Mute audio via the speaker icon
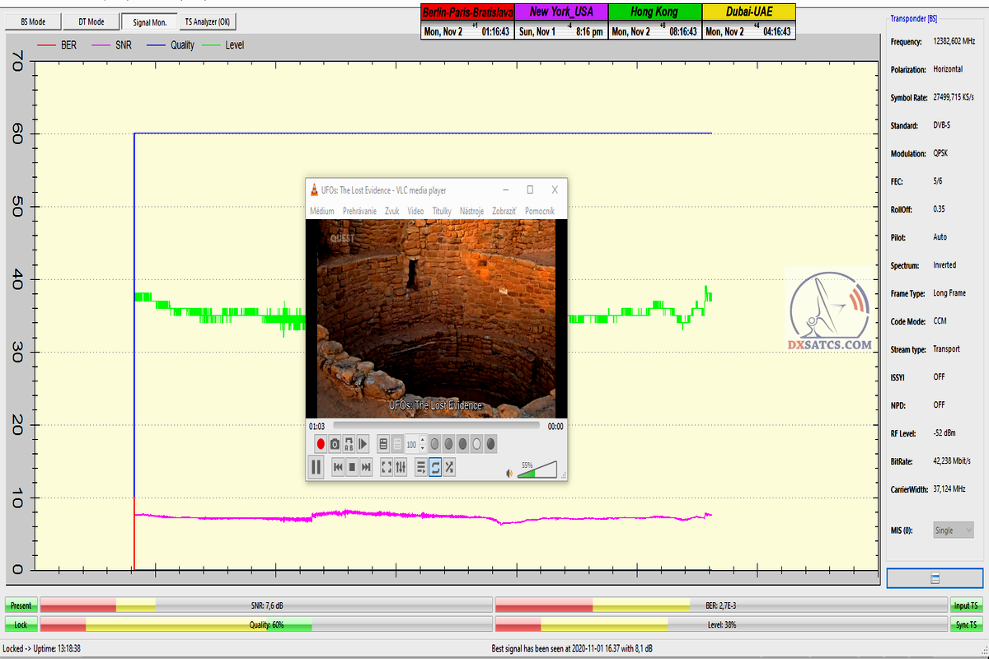 coord(509,473)
